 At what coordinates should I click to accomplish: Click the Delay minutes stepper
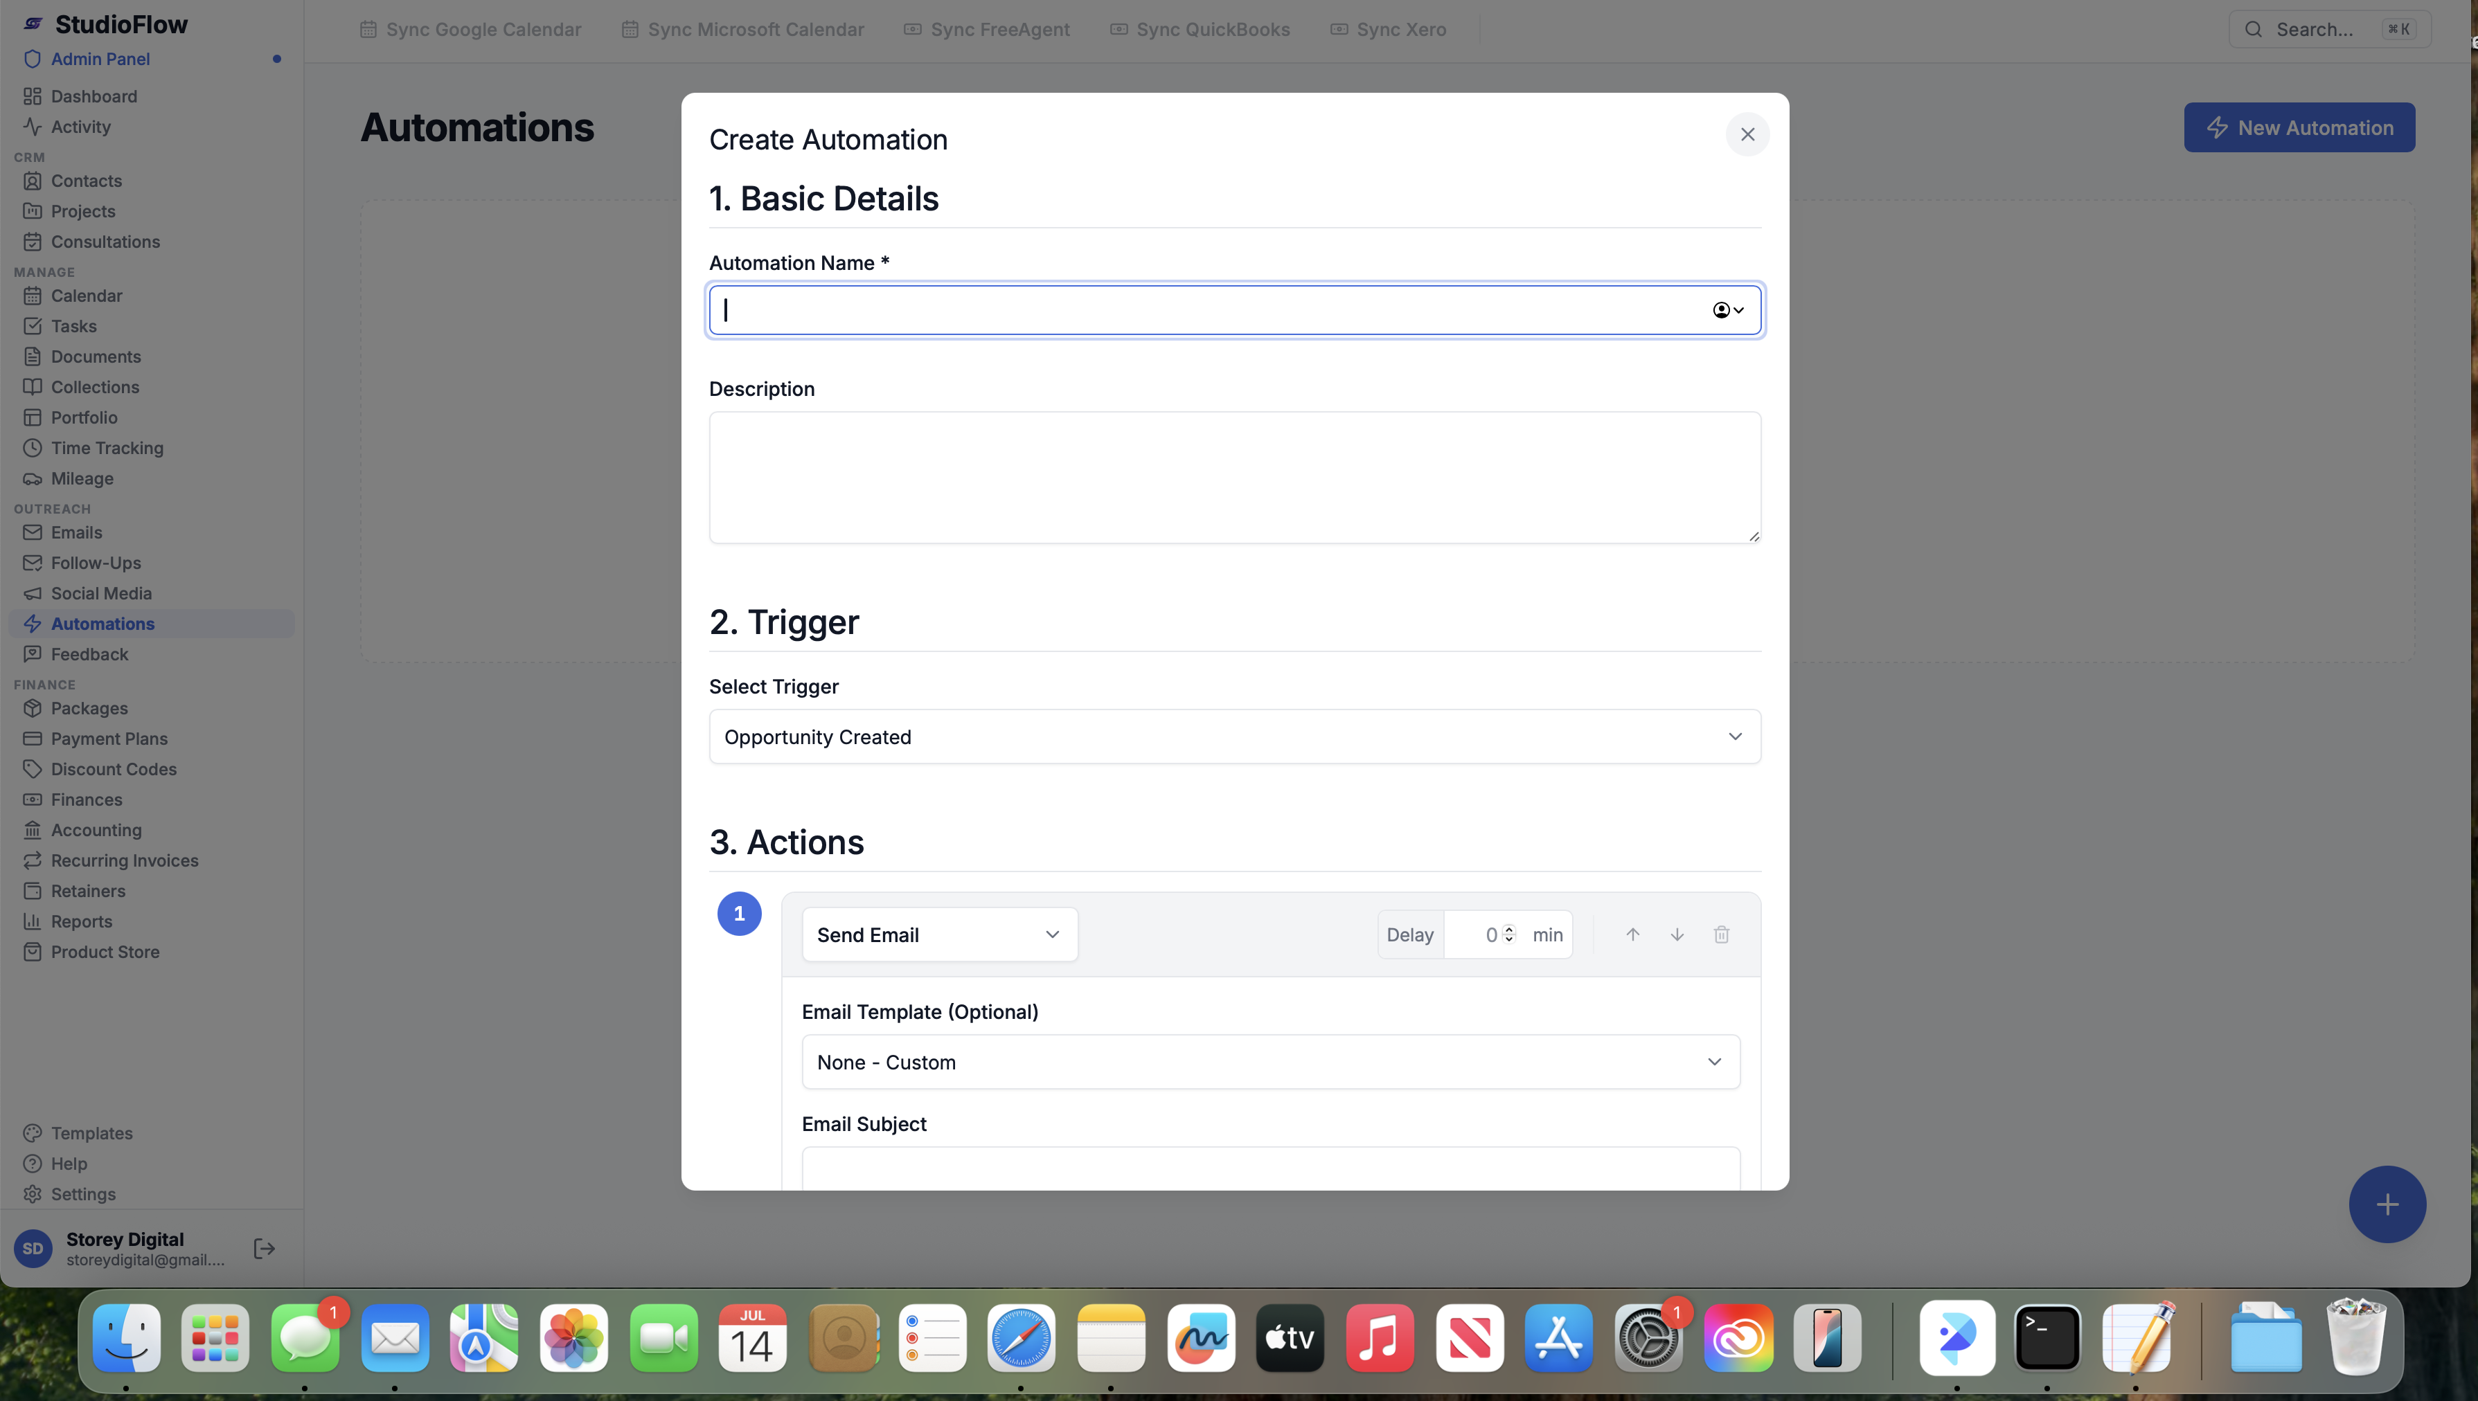click(1508, 934)
